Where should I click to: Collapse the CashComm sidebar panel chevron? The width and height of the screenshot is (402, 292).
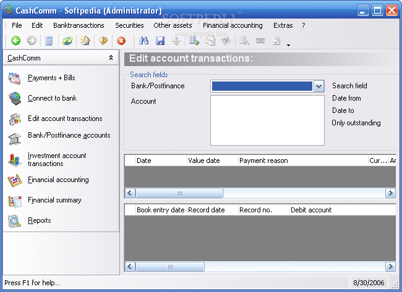(111, 58)
